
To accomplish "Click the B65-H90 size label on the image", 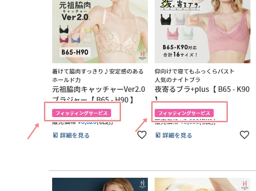I will click(x=75, y=52).
